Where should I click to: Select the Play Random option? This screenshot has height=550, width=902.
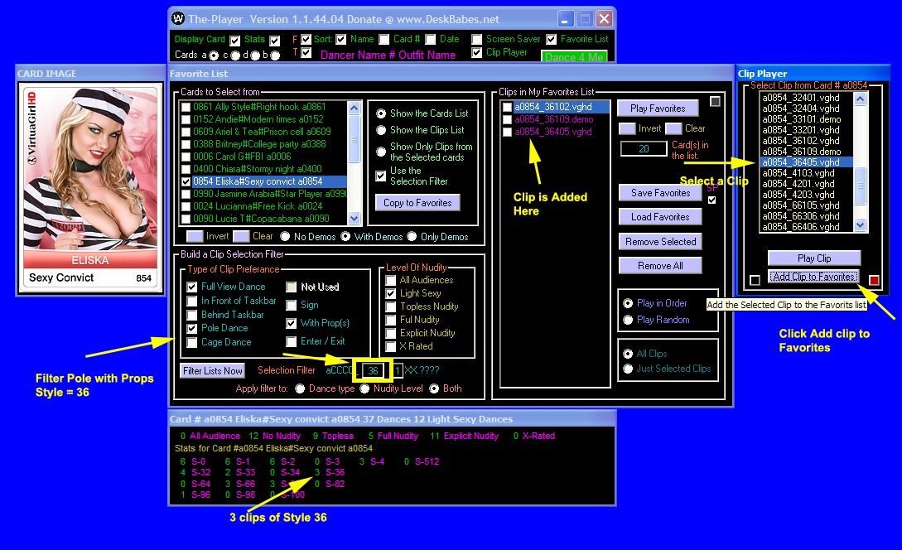pos(628,320)
